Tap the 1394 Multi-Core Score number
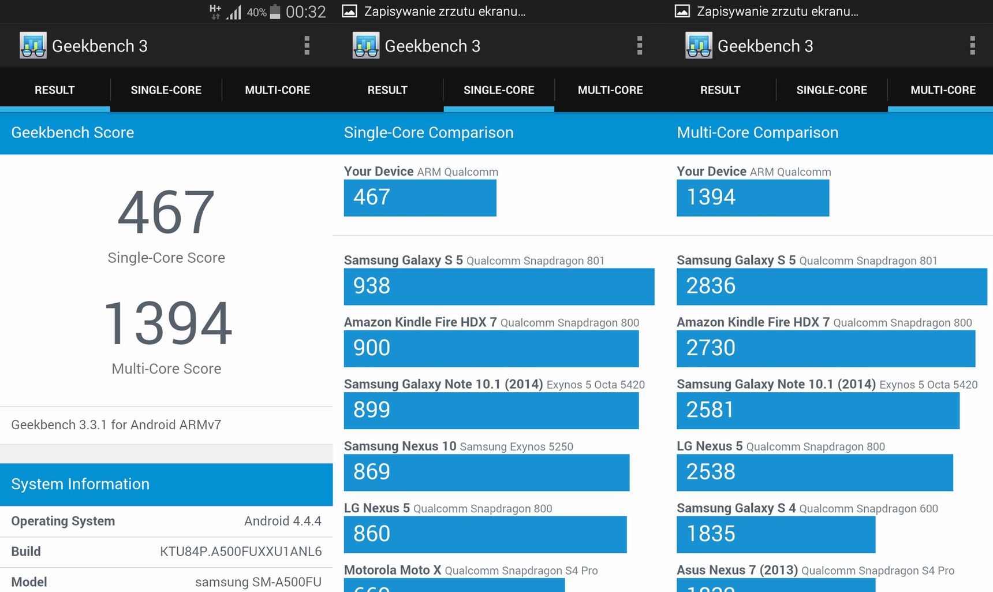The width and height of the screenshot is (993, 592). pos(167,323)
